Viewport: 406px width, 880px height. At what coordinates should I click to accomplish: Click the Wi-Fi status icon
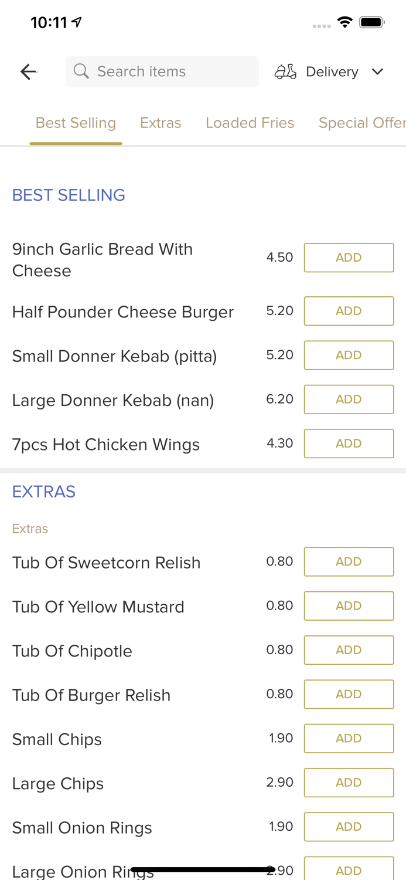[345, 21]
